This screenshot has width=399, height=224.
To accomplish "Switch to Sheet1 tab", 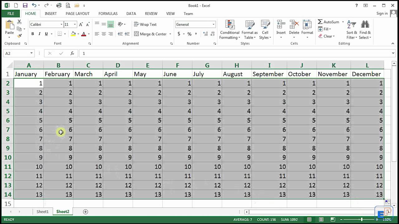I will (42, 212).
